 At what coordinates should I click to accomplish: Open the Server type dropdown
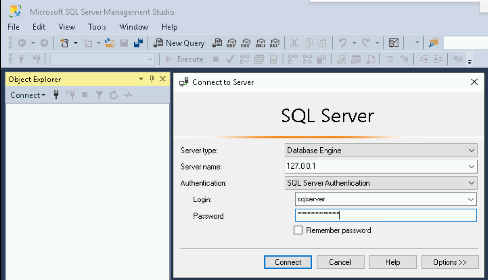(x=381, y=150)
